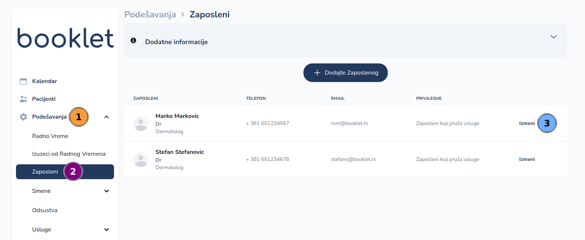This screenshot has width=585, height=240.
Task: Click Izmeni for Stefan Stefanovic
Action: click(x=527, y=160)
